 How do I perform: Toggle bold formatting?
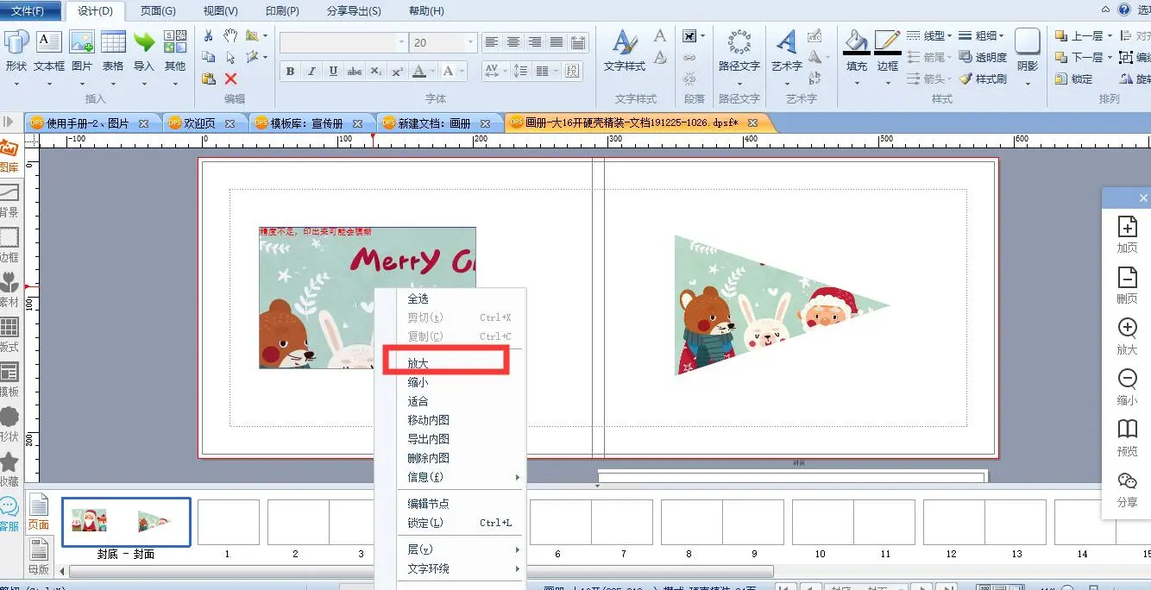click(x=291, y=72)
